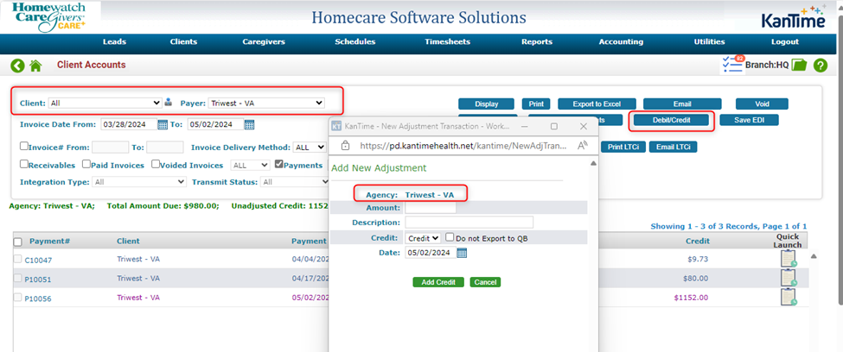This screenshot has width=843, height=352.
Task: Open calendar picker in adjustment Date field
Action: [462, 253]
